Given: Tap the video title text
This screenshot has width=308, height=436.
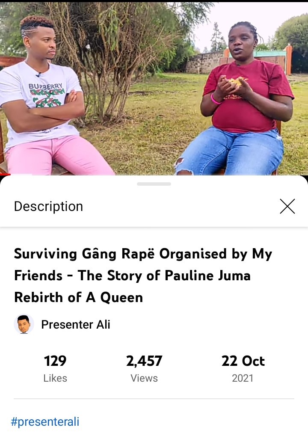Looking at the screenshot, I should coord(143,275).
